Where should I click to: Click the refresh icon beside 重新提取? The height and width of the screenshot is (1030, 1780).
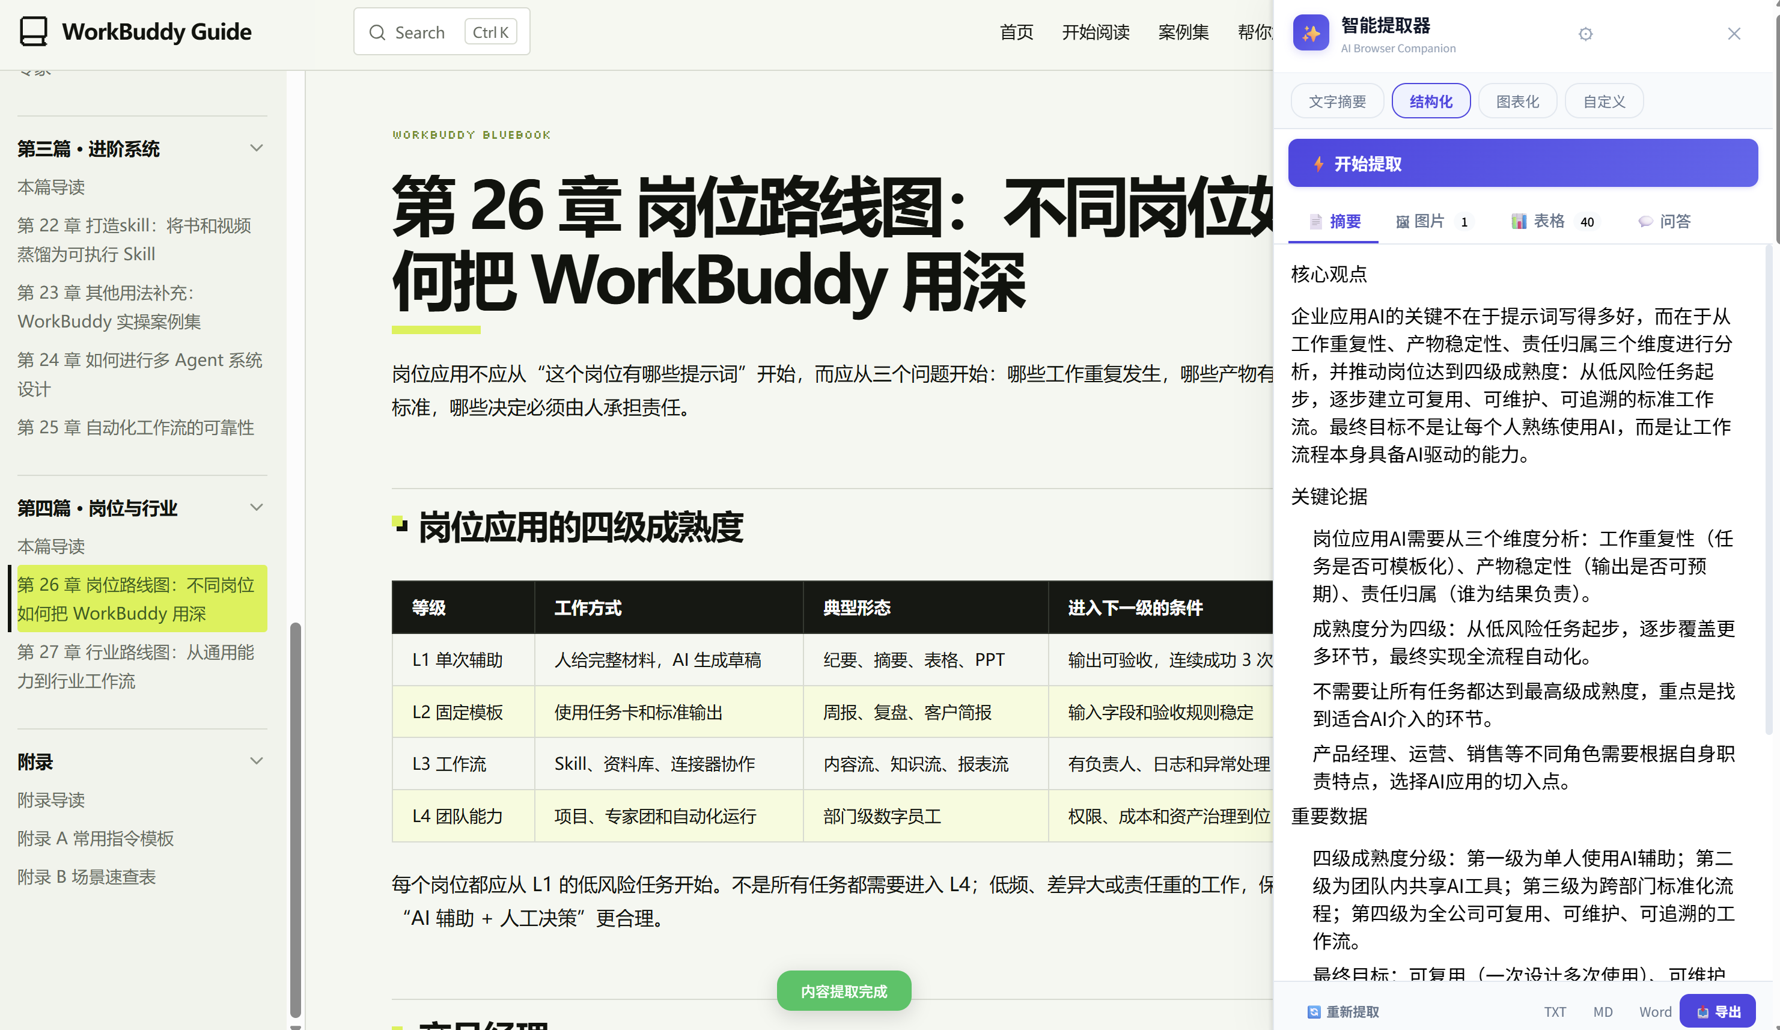pos(1313,1011)
